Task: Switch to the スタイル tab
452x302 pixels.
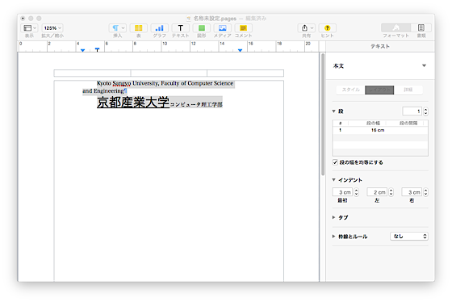Action: (350, 90)
